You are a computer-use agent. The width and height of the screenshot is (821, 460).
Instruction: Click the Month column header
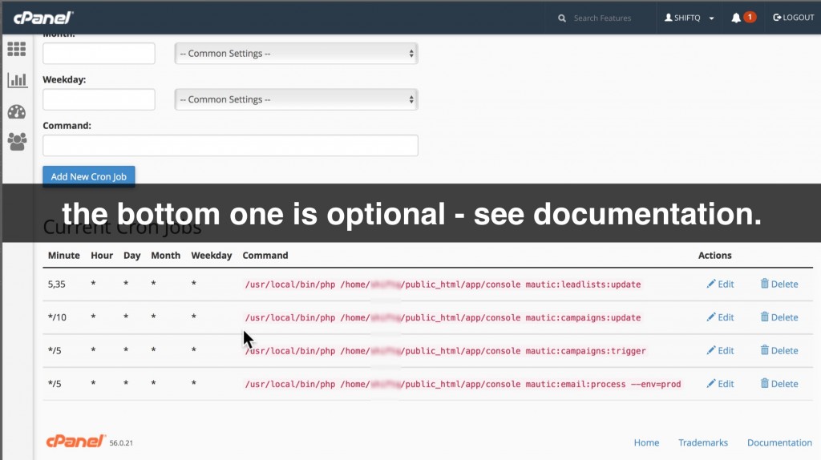[x=165, y=256]
